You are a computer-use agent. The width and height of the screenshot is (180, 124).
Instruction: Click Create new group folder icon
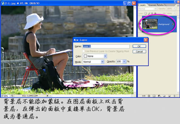(x=164, y=96)
